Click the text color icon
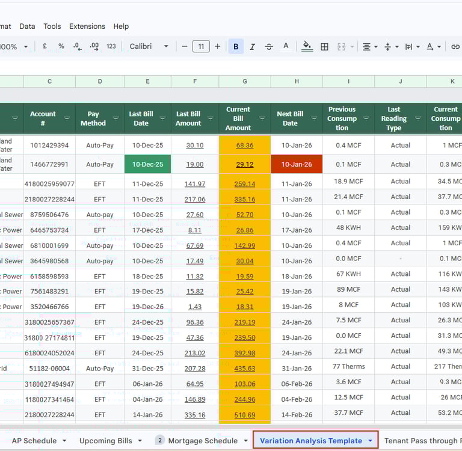Image resolution: width=462 pixels, height=451 pixels. 286,46
